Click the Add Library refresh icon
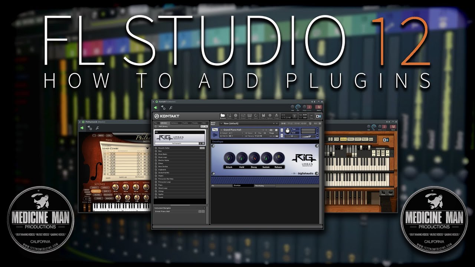This screenshot has width=475, height=267. pyautogui.click(x=156, y=126)
